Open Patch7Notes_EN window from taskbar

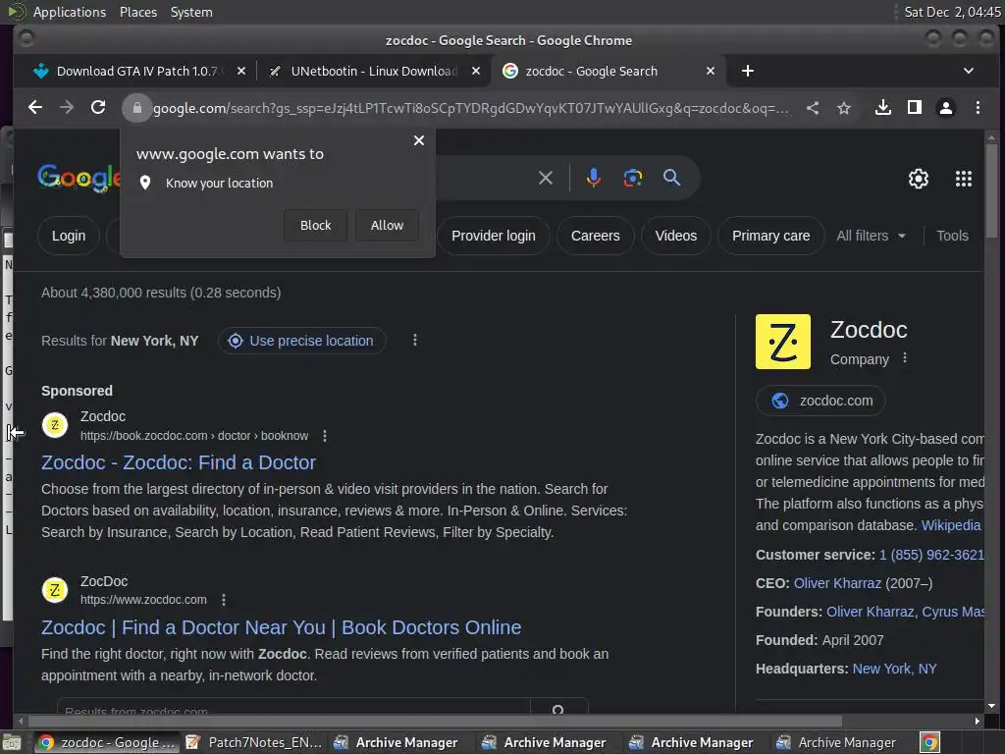pyautogui.click(x=254, y=742)
